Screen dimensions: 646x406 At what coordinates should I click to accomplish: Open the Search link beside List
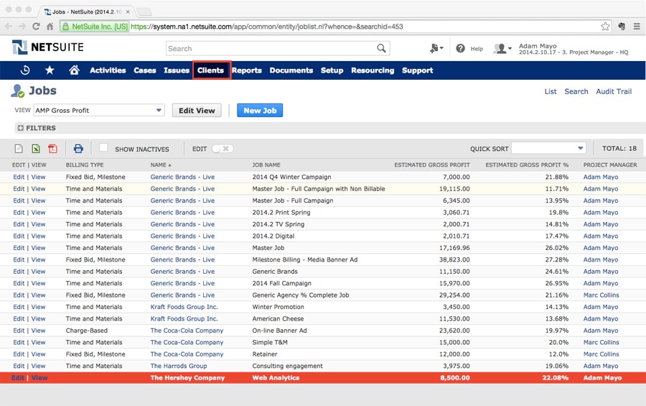576,91
